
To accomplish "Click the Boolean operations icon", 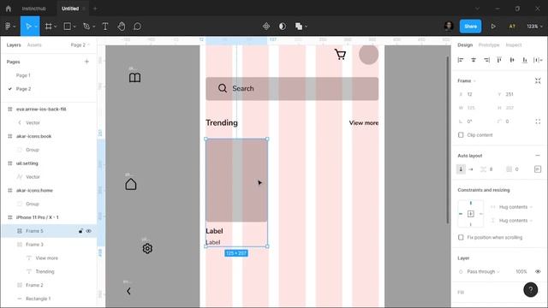I will pos(299,27).
